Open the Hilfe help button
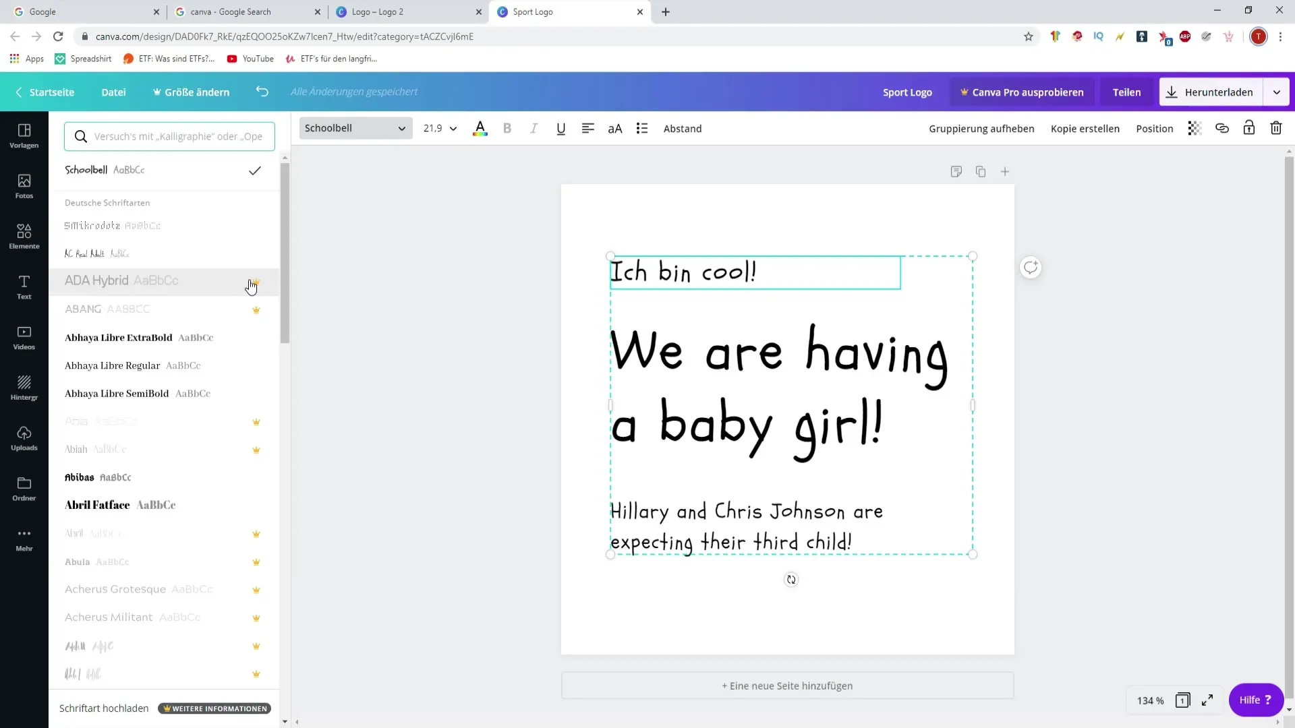1295x728 pixels. pos(1256,700)
